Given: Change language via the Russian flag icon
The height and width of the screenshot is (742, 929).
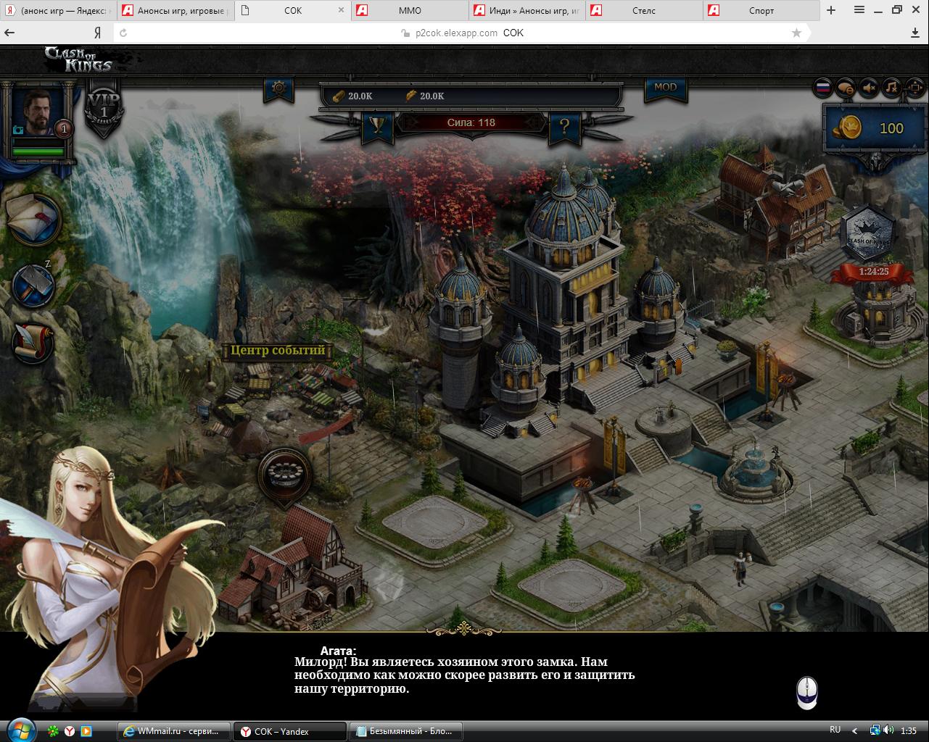Looking at the screenshot, I should pos(823,88).
